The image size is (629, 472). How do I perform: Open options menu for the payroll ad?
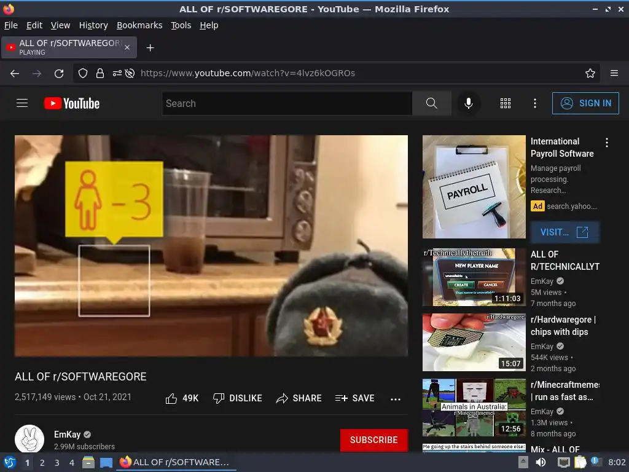pyautogui.click(x=606, y=143)
